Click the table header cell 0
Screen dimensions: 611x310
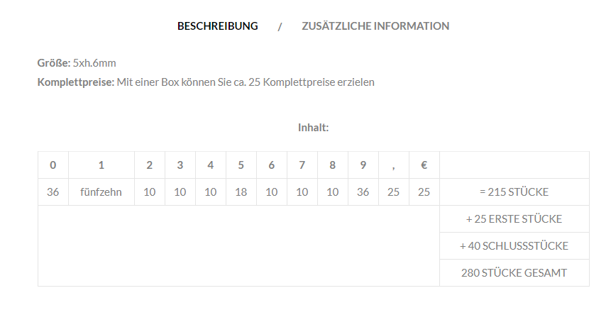[53, 165]
